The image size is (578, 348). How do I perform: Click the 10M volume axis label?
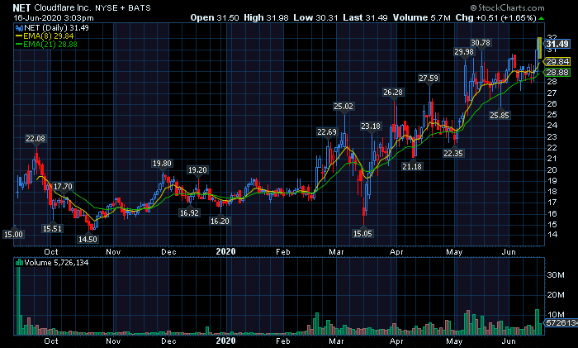(556, 314)
